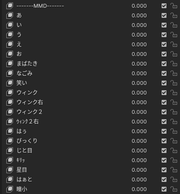The width and height of the screenshot is (180, 194).
Task: Click the shape key icon beside 笑い
Action: point(10,83)
